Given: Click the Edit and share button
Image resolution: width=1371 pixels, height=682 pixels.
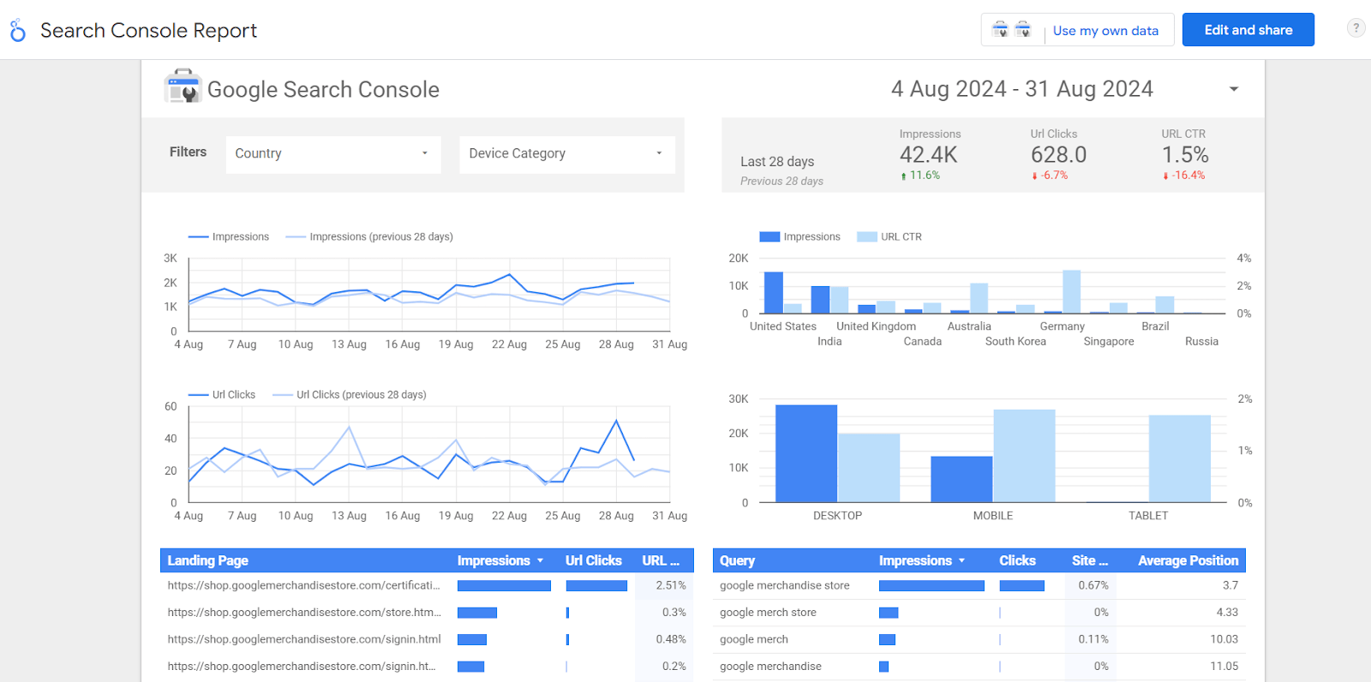Looking at the screenshot, I should click(1248, 30).
